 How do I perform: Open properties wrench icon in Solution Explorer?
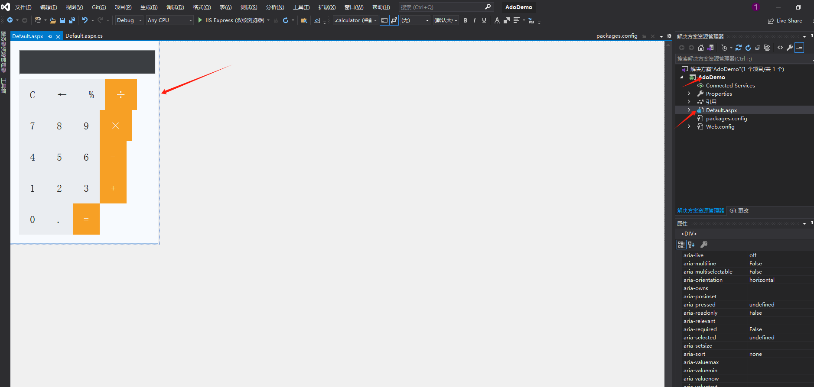tap(790, 48)
